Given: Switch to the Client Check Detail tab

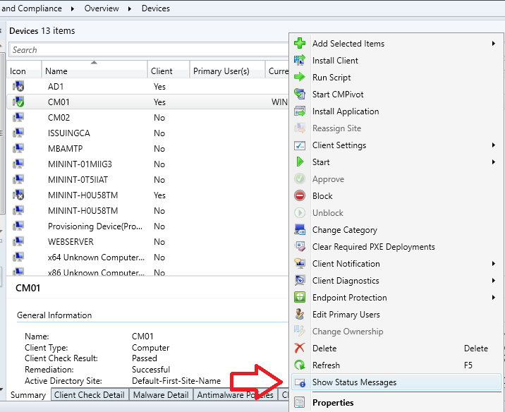Looking at the screenshot, I should pyautogui.click(x=89, y=394).
